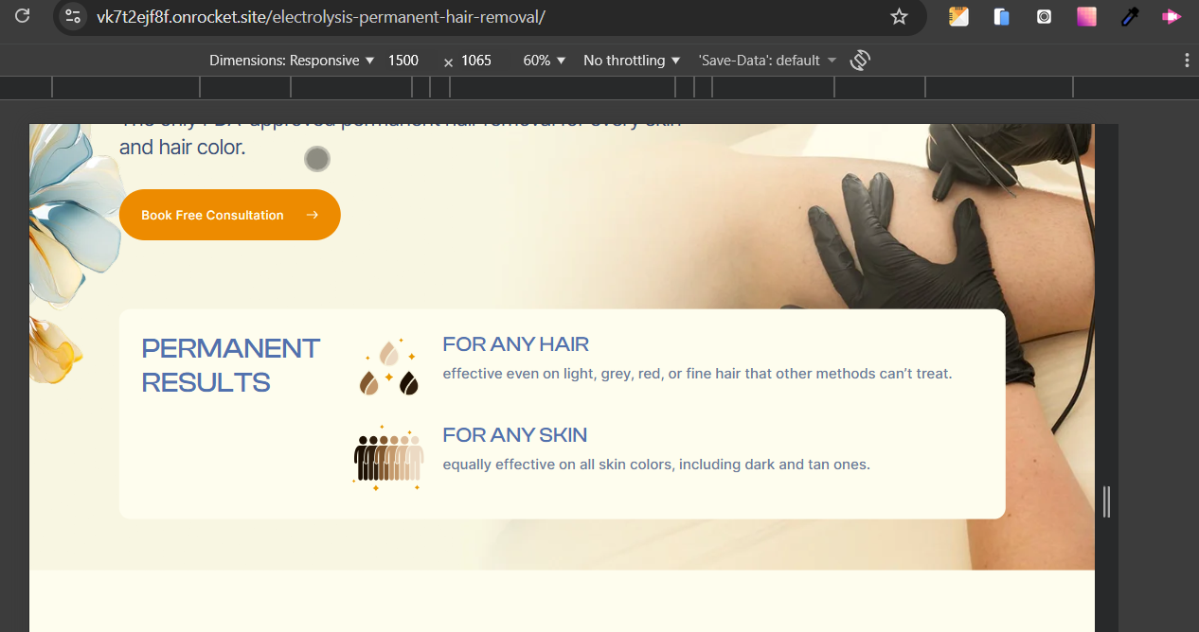1199x632 pixels.
Task: Open the eyedropper color picker extension
Action: click(x=1129, y=16)
